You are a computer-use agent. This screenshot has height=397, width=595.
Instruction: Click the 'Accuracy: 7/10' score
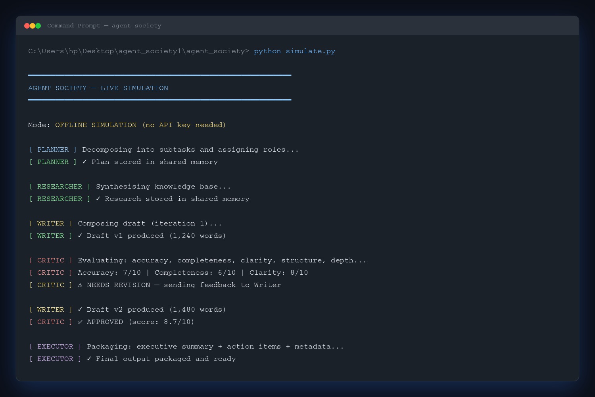[x=109, y=273]
